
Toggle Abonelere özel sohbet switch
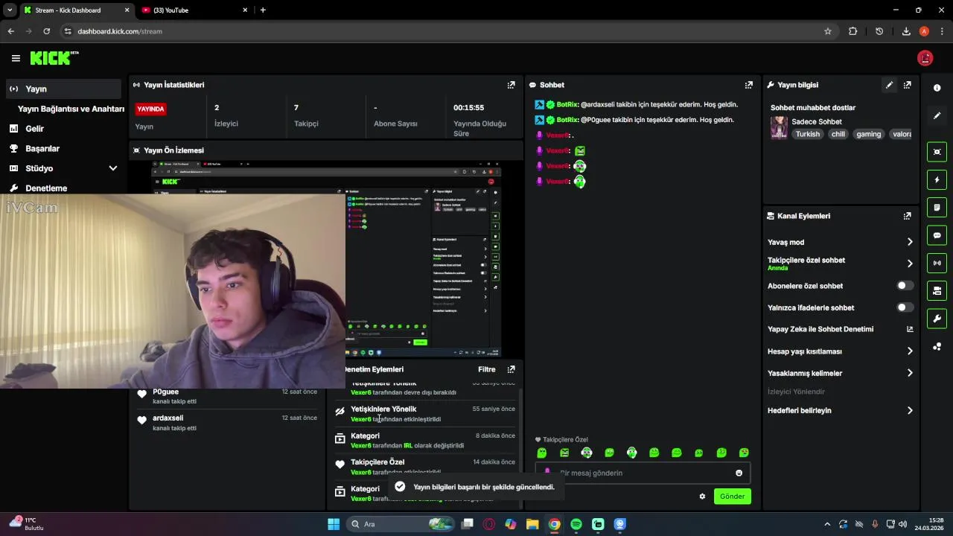coord(905,286)
